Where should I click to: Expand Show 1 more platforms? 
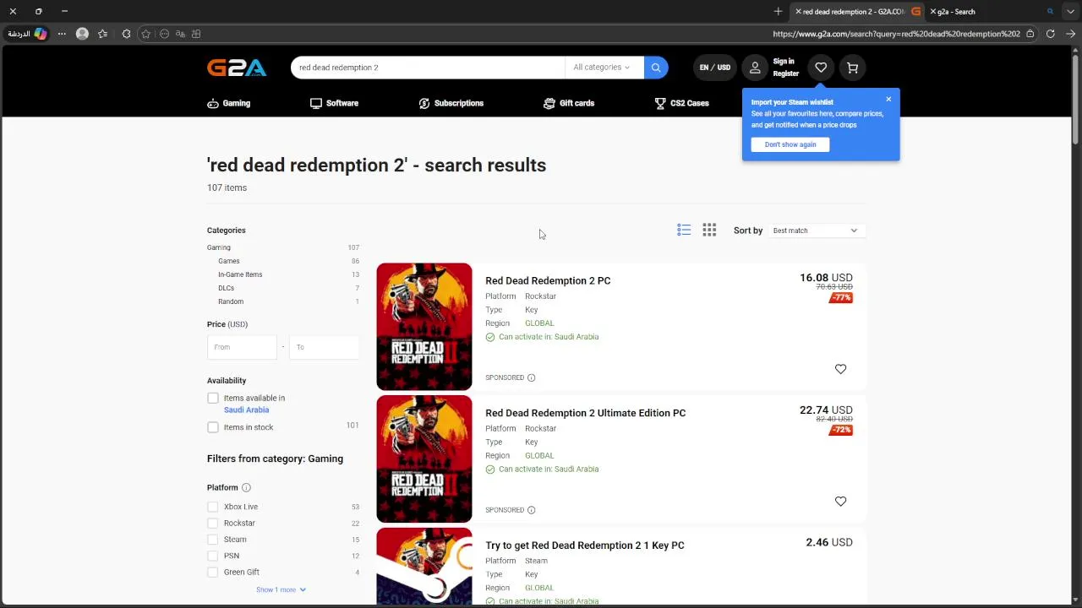(281, 589)
